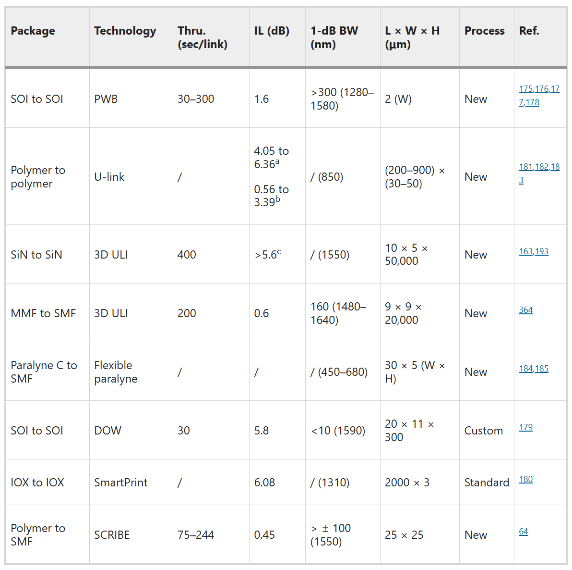Click the SCRIBE technology cell
The height and width of the screenshot is (570, 572).
tap(112, 535)
